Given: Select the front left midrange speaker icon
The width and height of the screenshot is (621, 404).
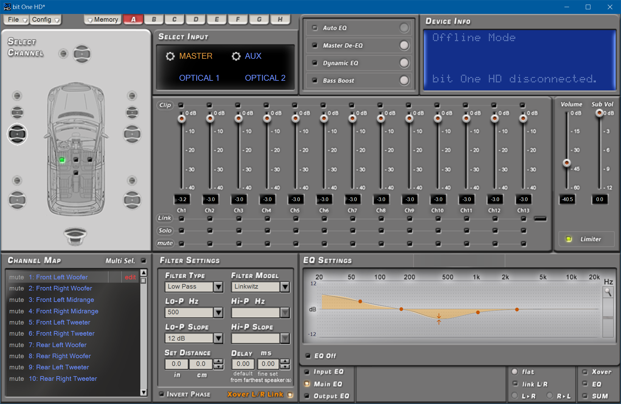Looking at the screenshot, I should click(17, 112).
